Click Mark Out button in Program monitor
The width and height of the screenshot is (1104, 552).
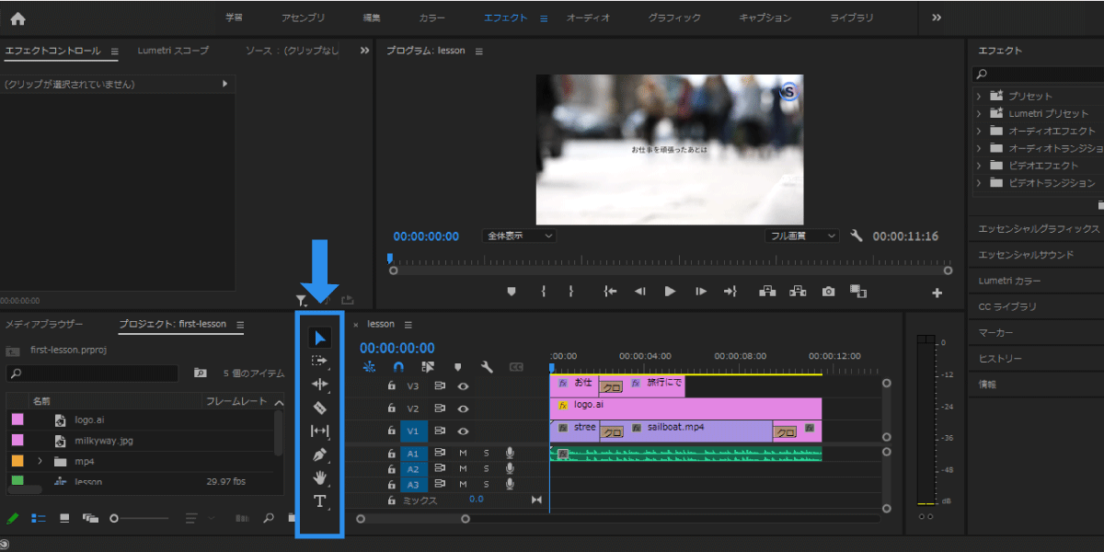570,292
